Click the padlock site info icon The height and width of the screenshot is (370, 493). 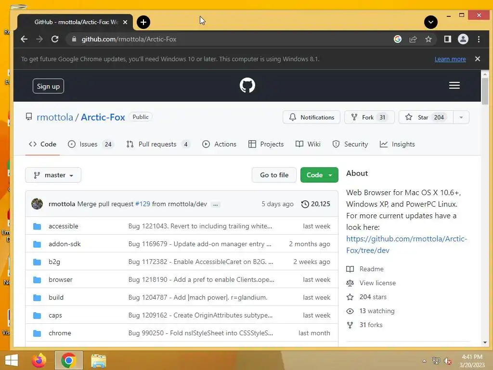coord(74,39)
